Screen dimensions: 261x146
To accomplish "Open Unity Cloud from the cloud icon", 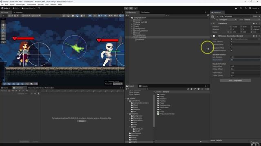I will click(x=236, y=8).
